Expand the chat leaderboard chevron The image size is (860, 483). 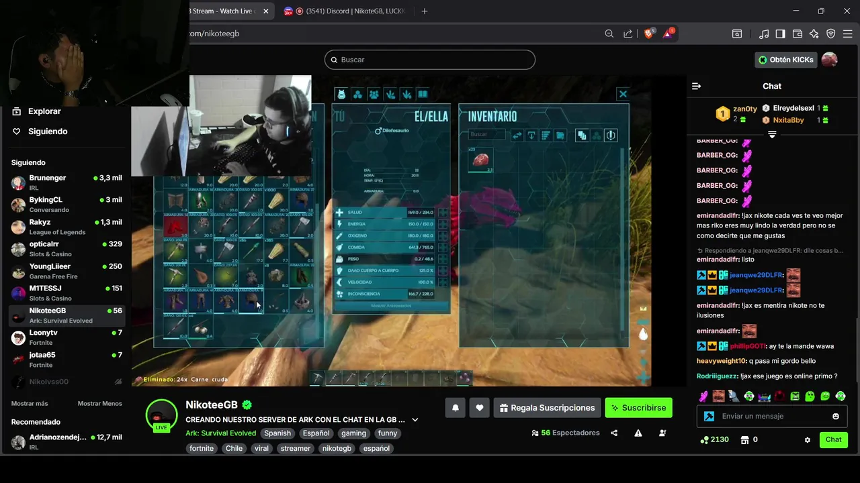pyautogui.click(x=772, y=135)
